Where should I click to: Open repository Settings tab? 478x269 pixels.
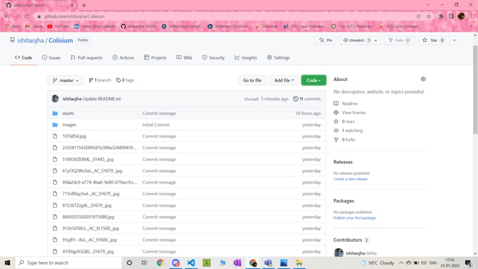[x=278, y=58]
